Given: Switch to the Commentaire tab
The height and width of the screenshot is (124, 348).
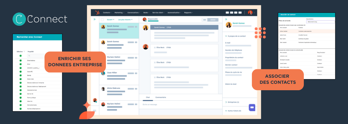Looking at the screenshot, I should (x=161, y=97).
